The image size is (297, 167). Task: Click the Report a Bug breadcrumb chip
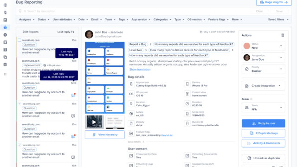[138, 45]
